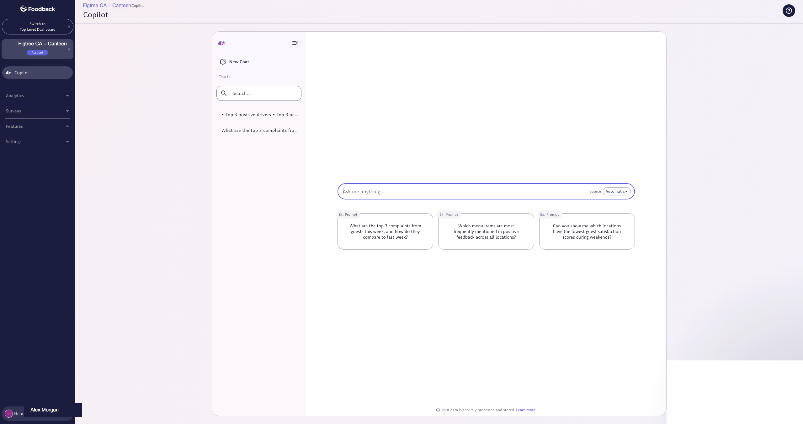Use the menu items example prompt

[486, 231]
